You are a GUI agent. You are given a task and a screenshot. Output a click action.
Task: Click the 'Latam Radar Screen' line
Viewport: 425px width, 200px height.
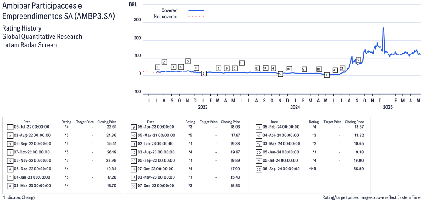click(30, 45)
